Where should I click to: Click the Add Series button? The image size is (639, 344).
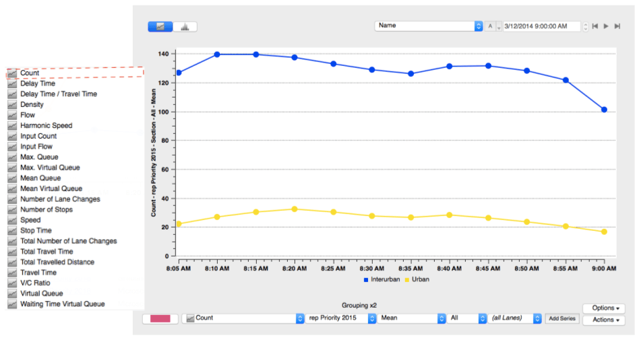coord(562,318)
